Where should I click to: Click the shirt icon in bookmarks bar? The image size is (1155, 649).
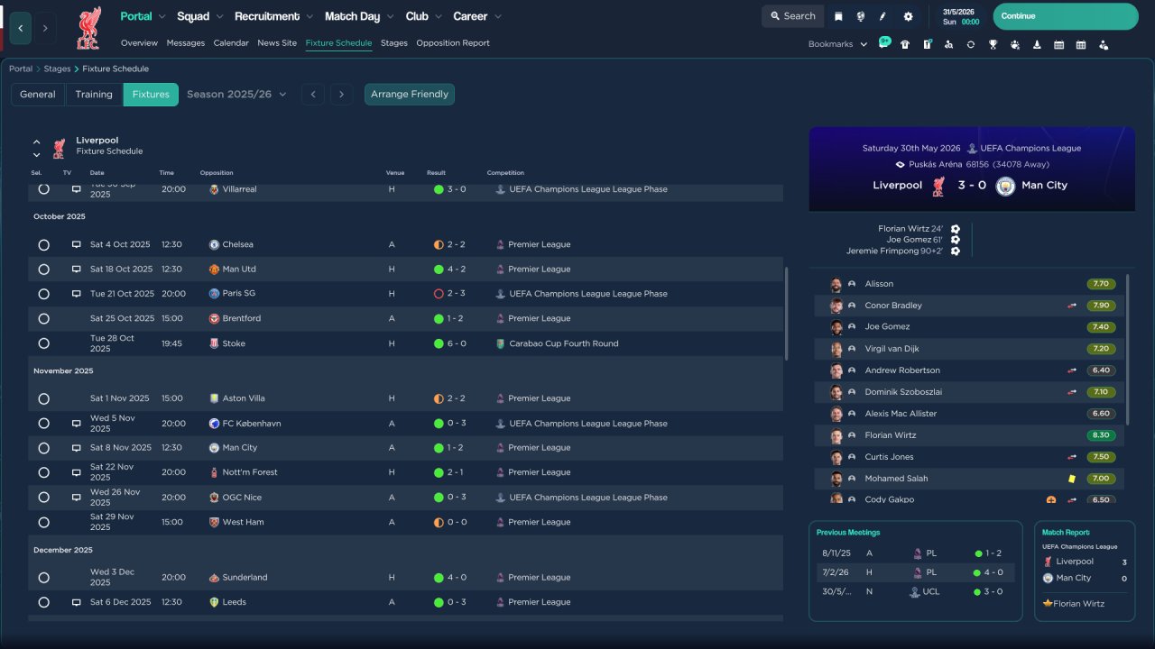tap(905, 44)
